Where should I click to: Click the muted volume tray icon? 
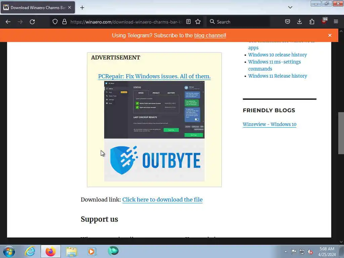coord(310,252)
